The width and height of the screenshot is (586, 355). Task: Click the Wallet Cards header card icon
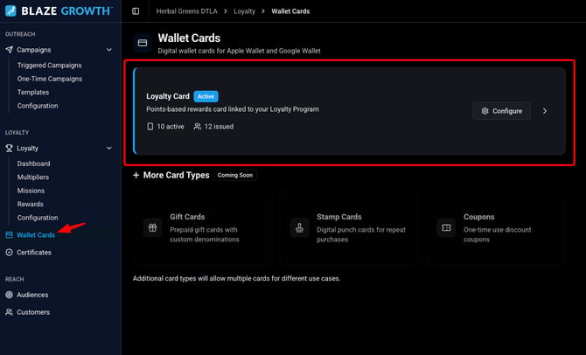coord(143,43)
